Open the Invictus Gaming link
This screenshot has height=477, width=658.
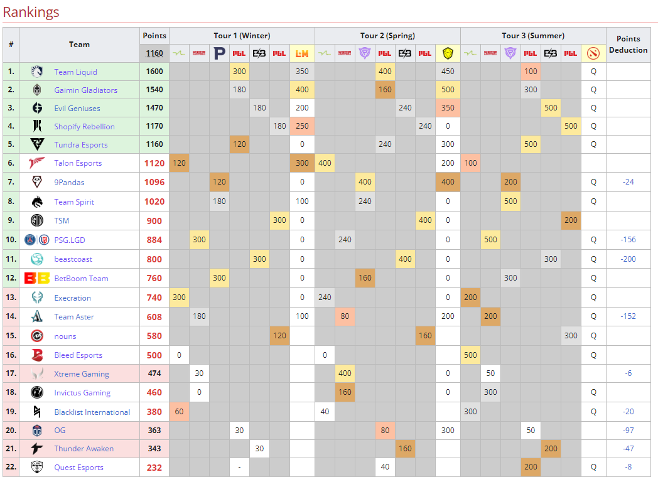(83, 392)
